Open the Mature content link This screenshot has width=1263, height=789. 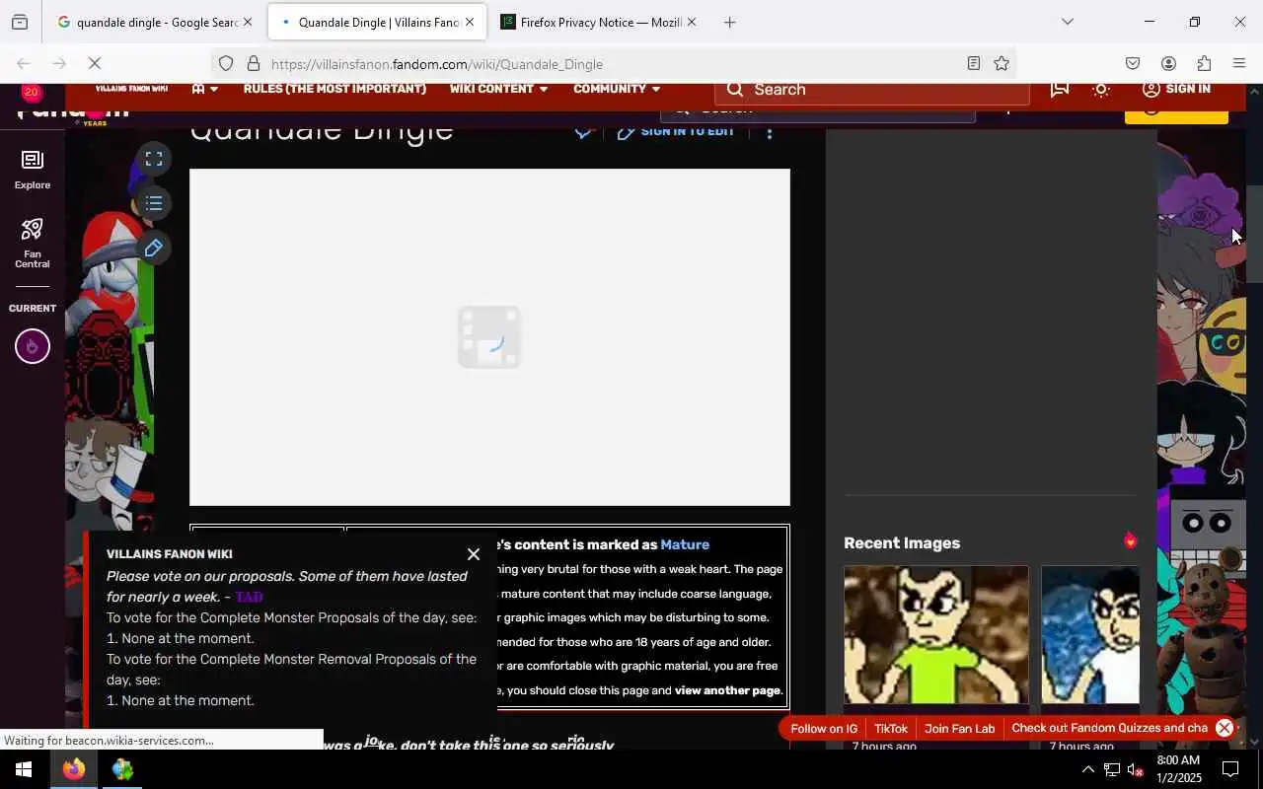pyautogui.click(x=685, y=544)
